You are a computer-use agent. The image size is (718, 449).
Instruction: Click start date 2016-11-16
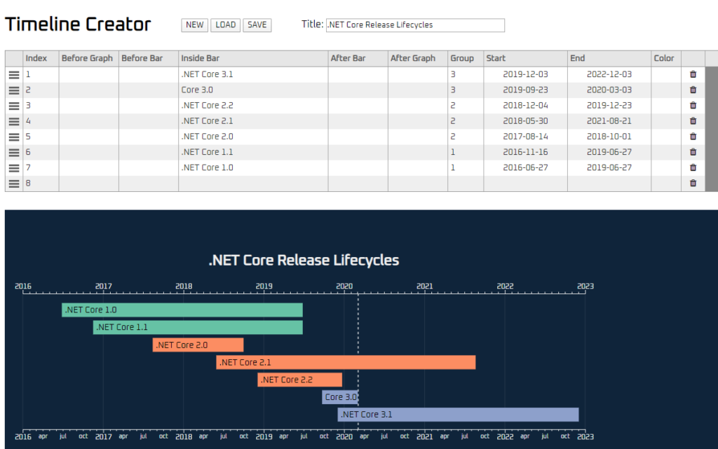[x=525, y=152]
